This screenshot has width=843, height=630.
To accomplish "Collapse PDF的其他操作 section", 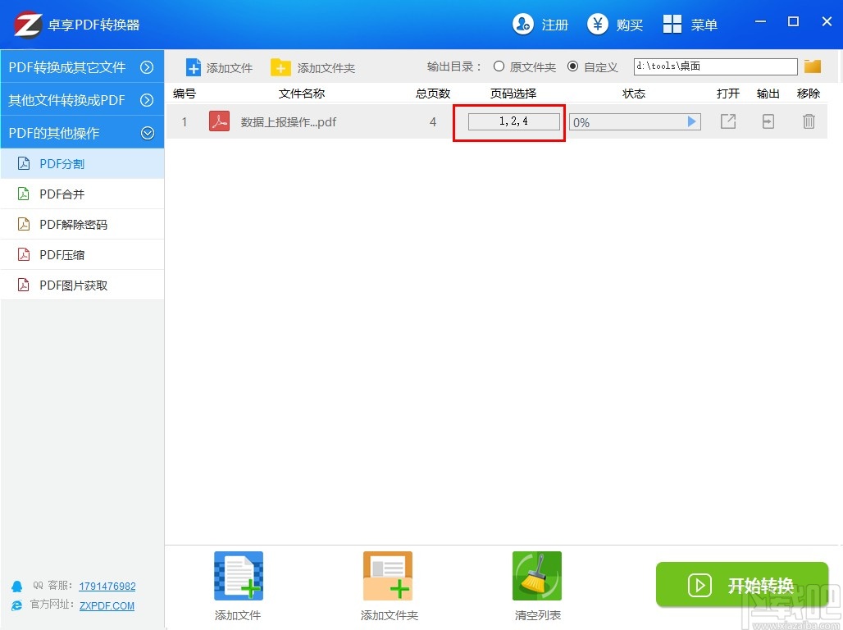I will 82,133.
